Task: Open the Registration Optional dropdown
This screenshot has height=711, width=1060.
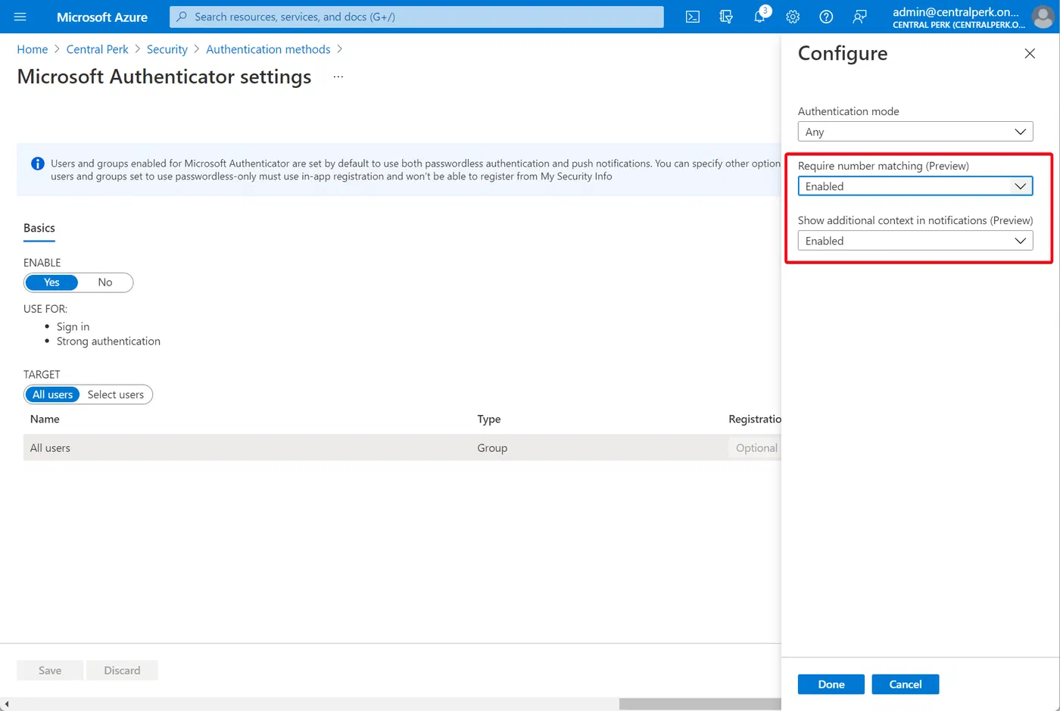Action: pos(755,448)
